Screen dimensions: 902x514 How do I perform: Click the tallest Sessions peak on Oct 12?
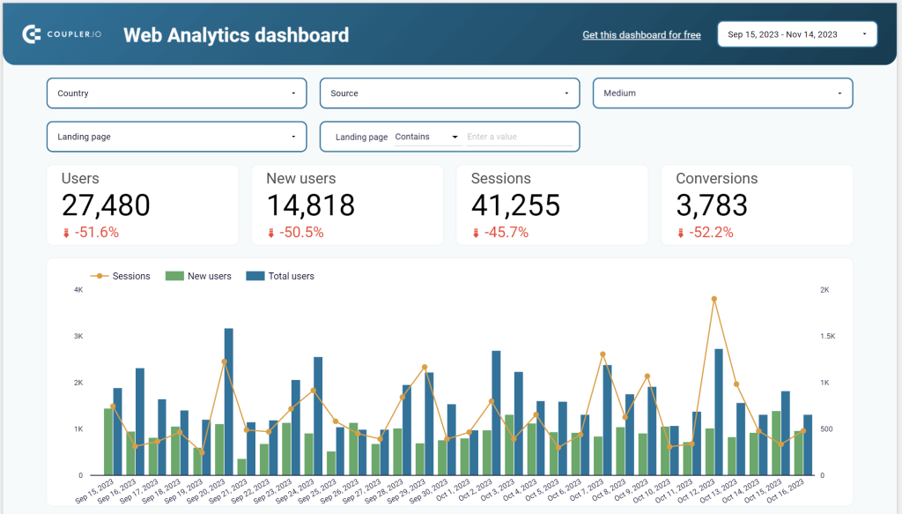[715, 301]
